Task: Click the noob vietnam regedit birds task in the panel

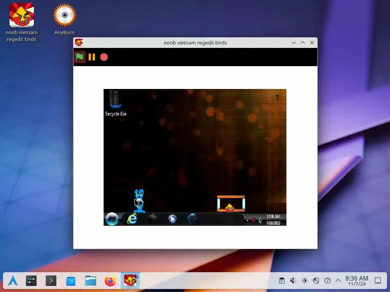Action: [130, 281]
